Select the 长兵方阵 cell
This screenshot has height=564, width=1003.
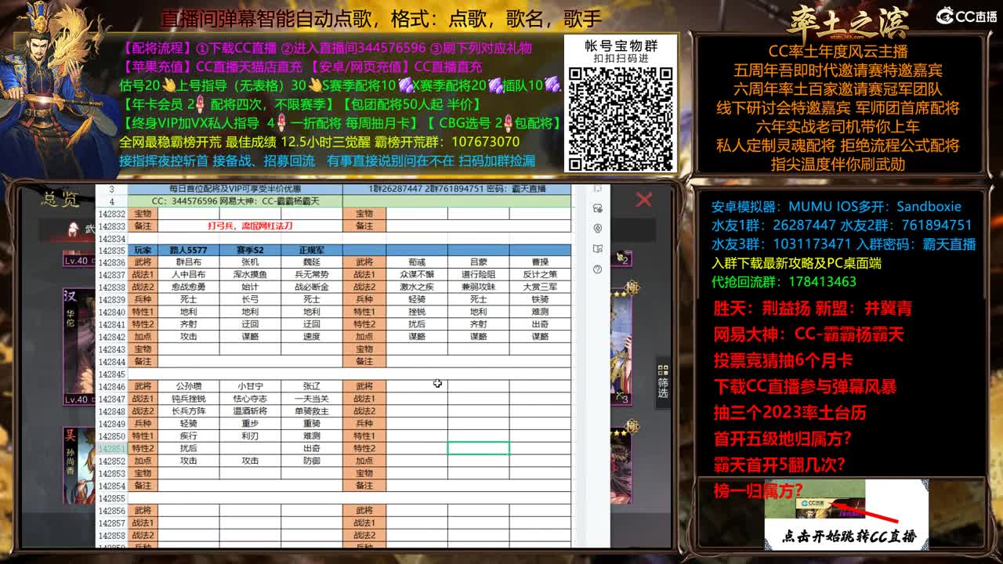coord(188,411)
